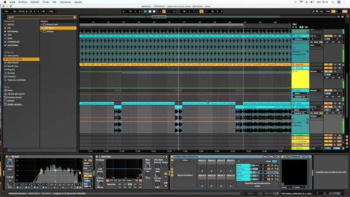Viewport: 350px width, 197px height.
Task: Open Auto Filter circuit type 'Clean' dropdown
Action: (x=130, y=181)
